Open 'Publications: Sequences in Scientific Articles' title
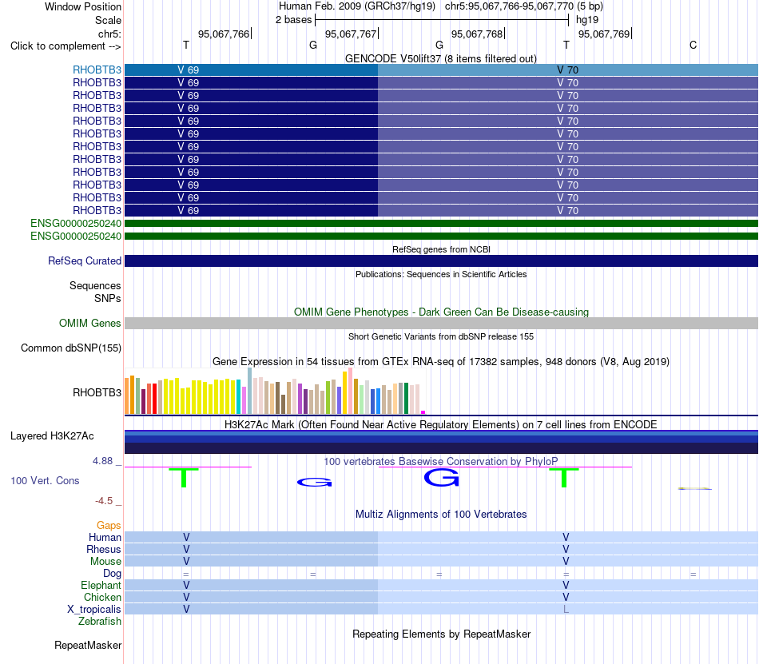759x664 pixels. coord(441,274)
